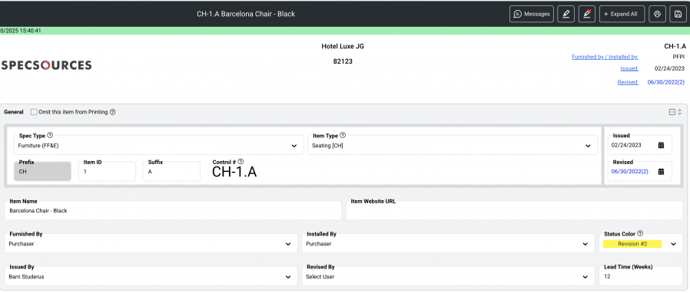
Task: Check Omit this item from Printing
Action: tap(34, 112)
